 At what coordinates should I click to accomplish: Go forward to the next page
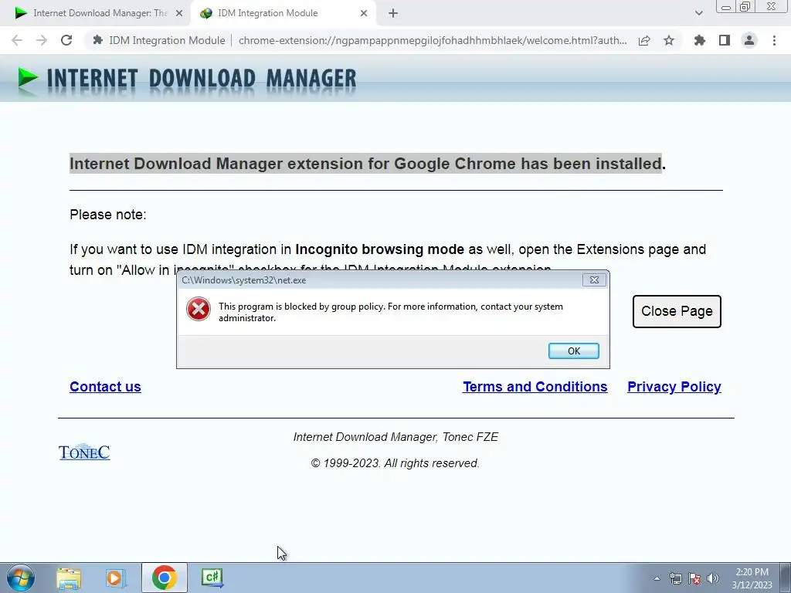pos(42,40)
